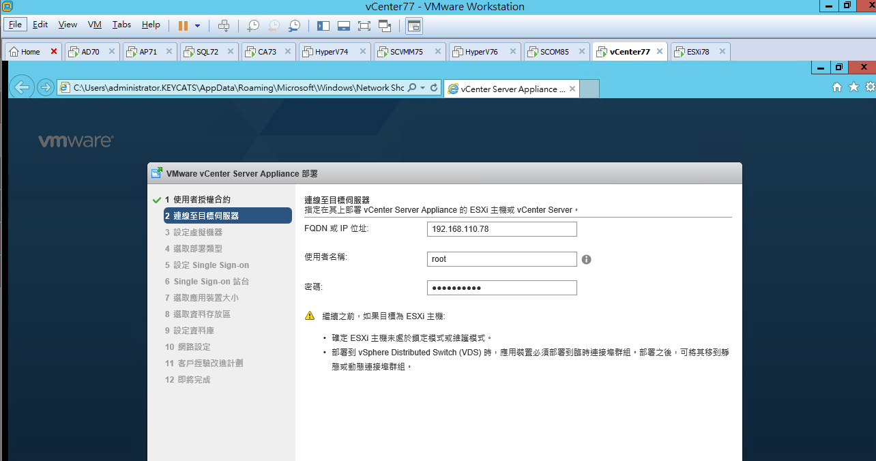Close the AP71 tab
The height and width of the screenshot is (461, 876).
[x=169, y=51]
